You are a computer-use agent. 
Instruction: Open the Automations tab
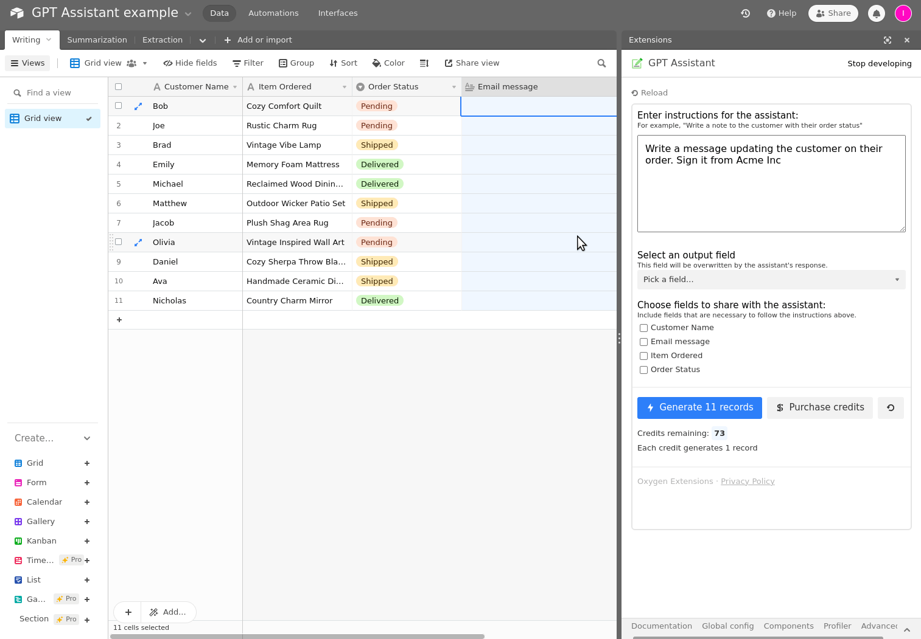pos(273,13)
